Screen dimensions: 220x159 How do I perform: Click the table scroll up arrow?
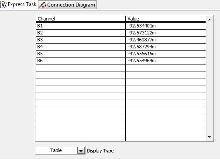click(210, 20)
